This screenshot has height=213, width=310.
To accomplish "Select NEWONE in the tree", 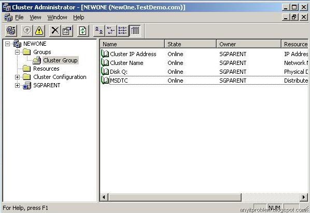I will tap(35, 44).
